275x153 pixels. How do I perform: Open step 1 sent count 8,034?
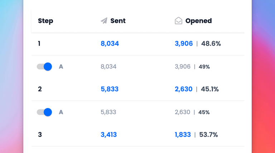pos(110,44)
